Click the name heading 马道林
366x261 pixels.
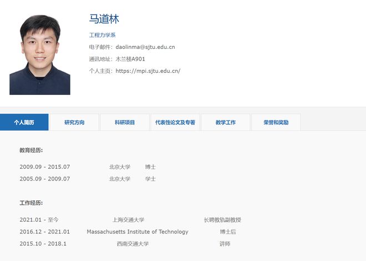[104, 19]
